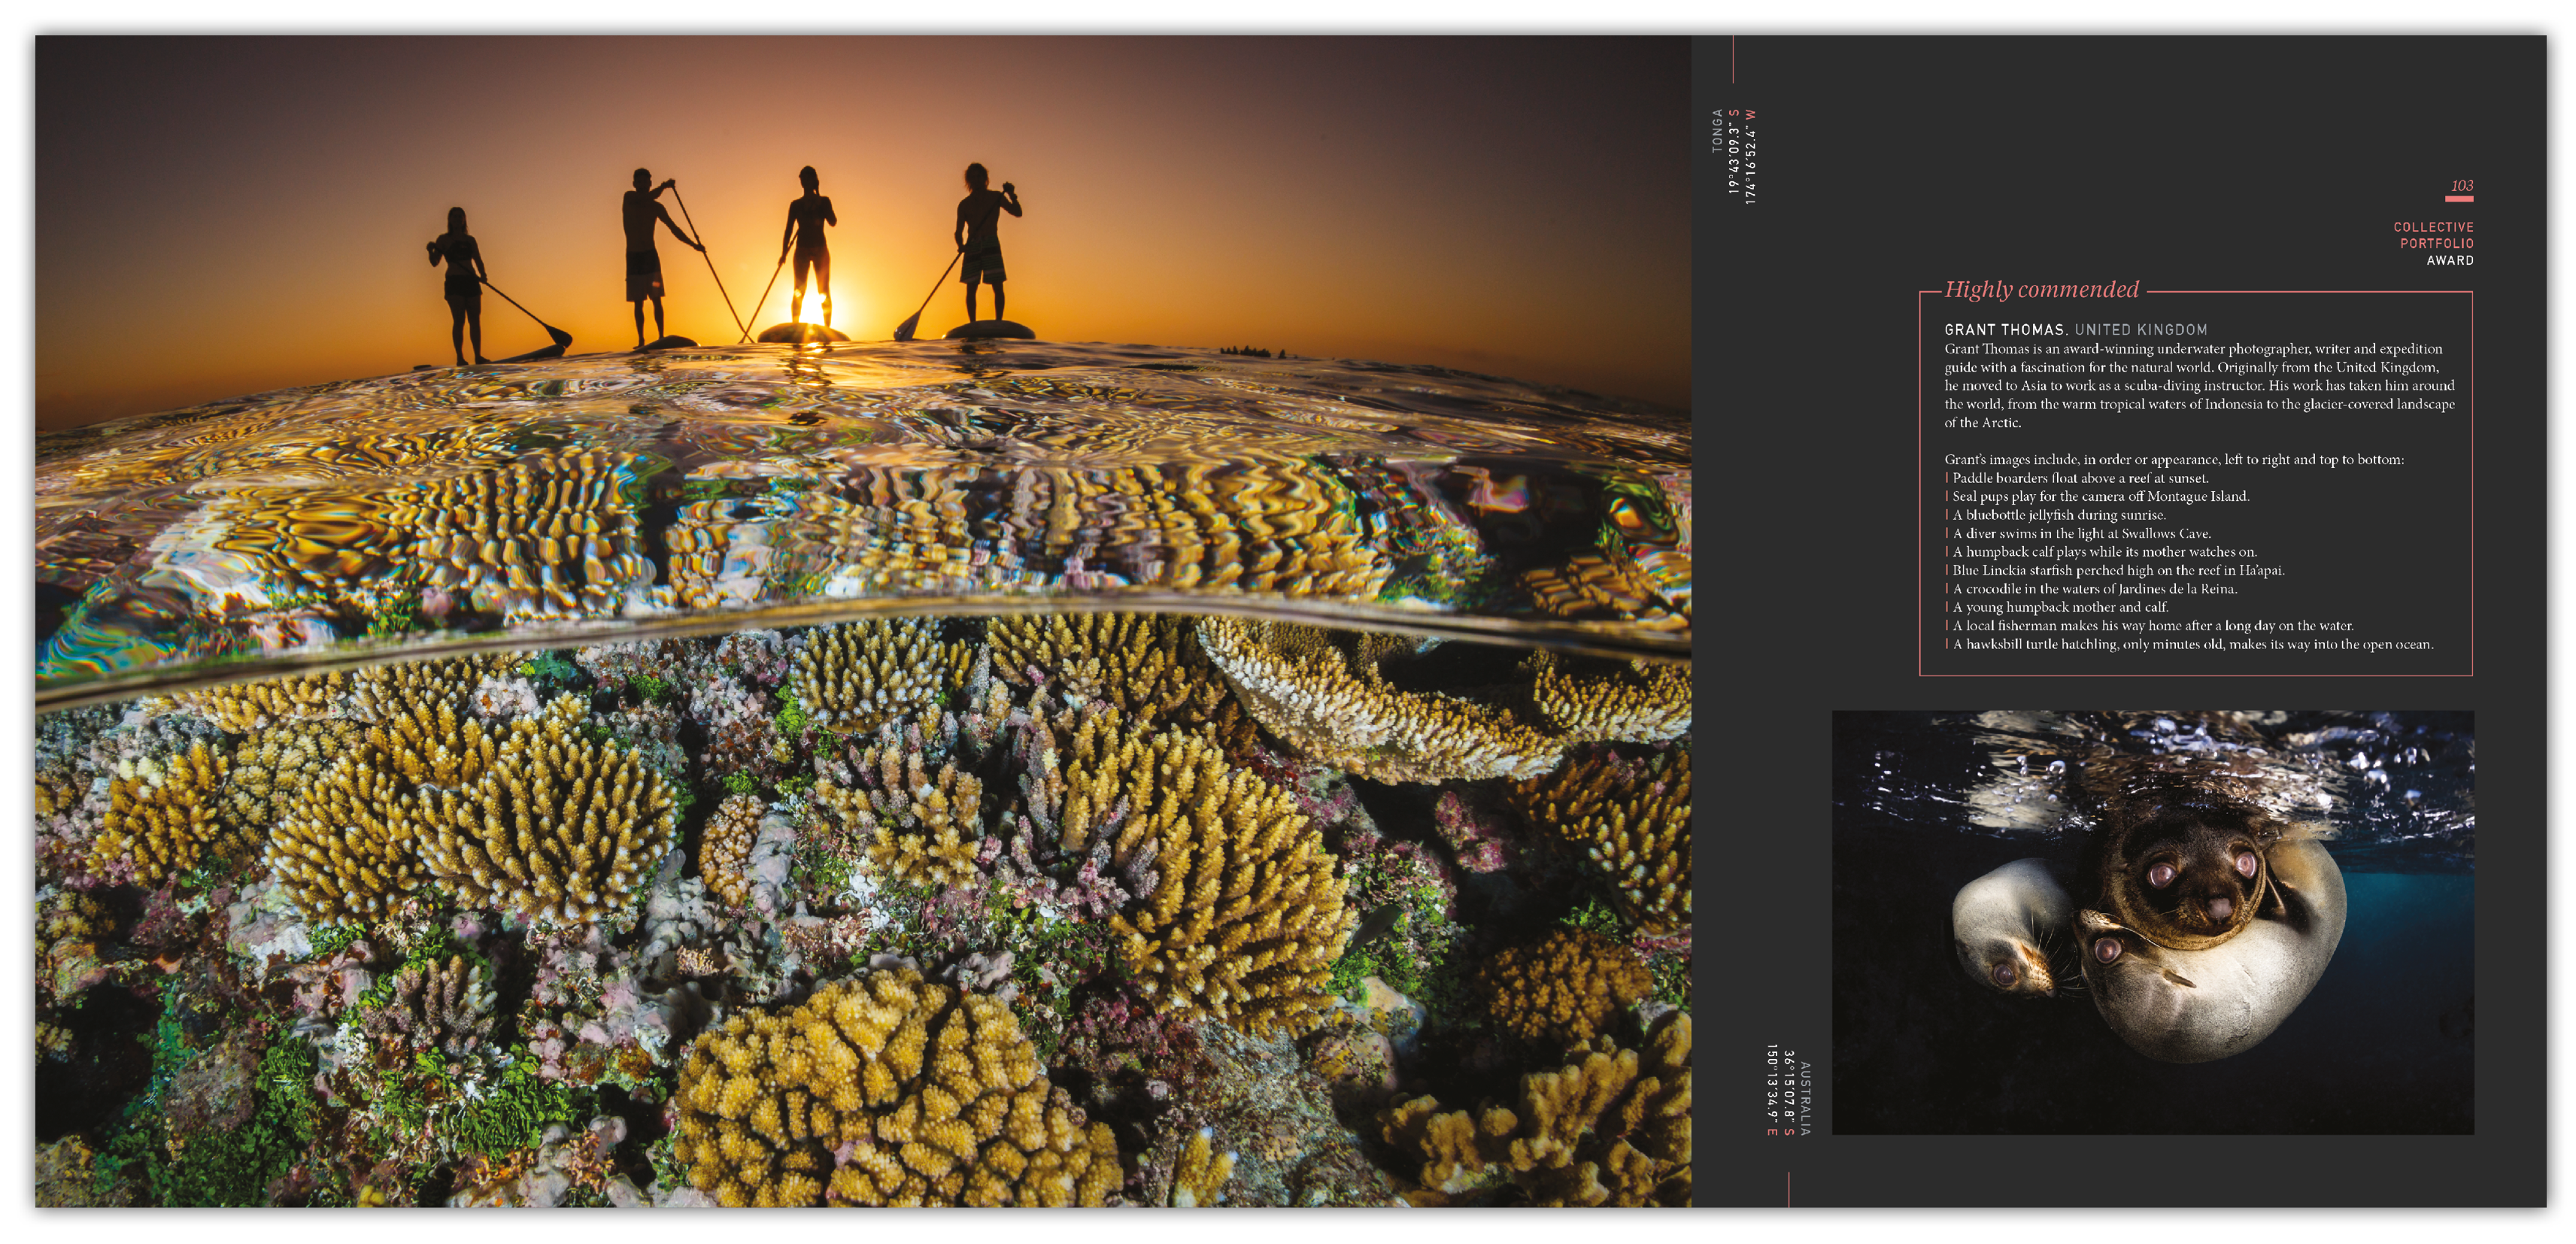Click the seal pups photograph
The height and width of the screenshot is (1244, 2576).
pos(2152,922)
